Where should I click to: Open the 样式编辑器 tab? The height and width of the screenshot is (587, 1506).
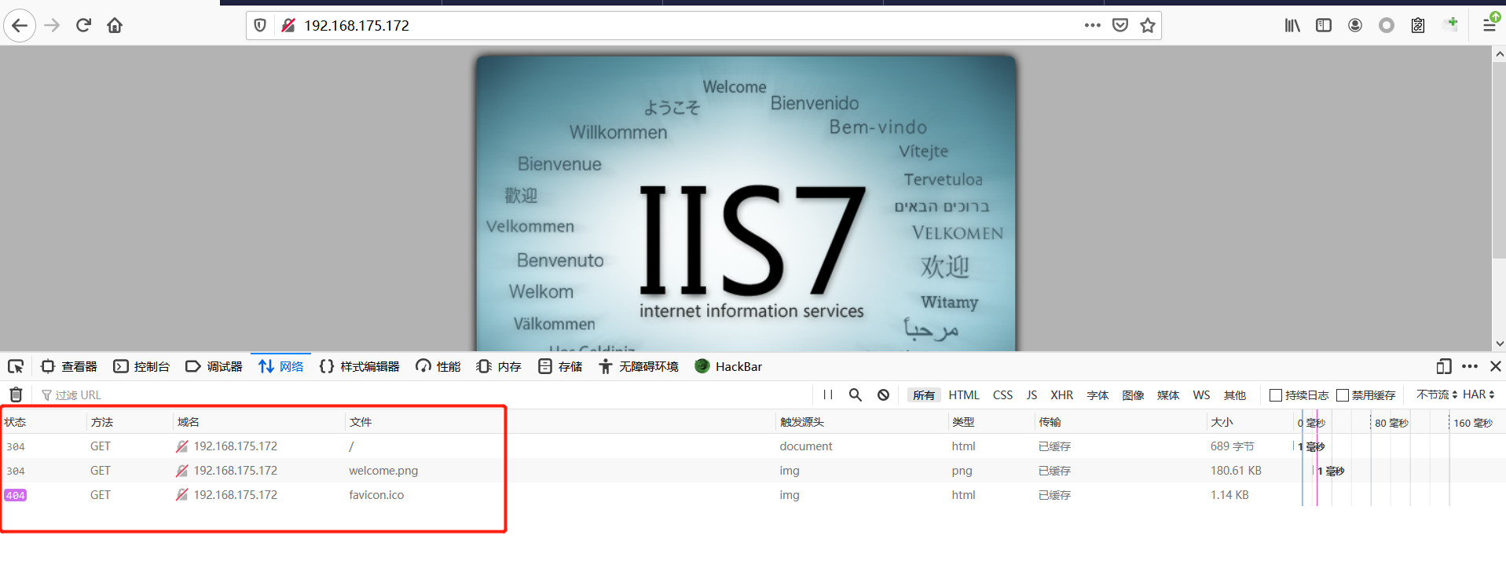click(x=360, y=366)
